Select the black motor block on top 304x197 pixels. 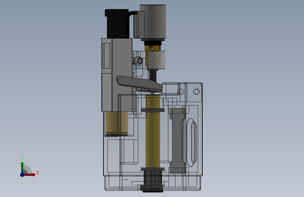pos(117,23)
